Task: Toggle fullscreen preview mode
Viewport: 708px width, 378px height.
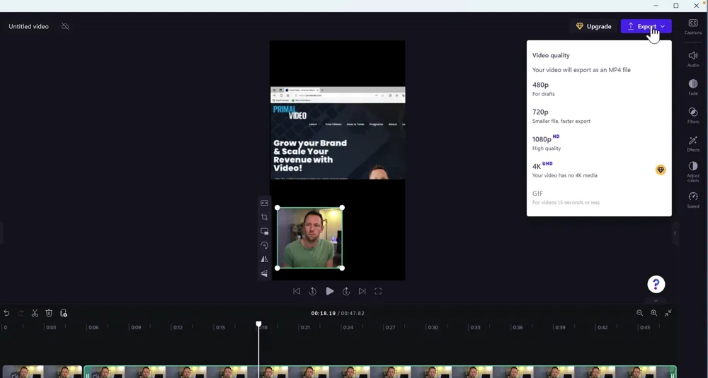Action: (378, 291)
